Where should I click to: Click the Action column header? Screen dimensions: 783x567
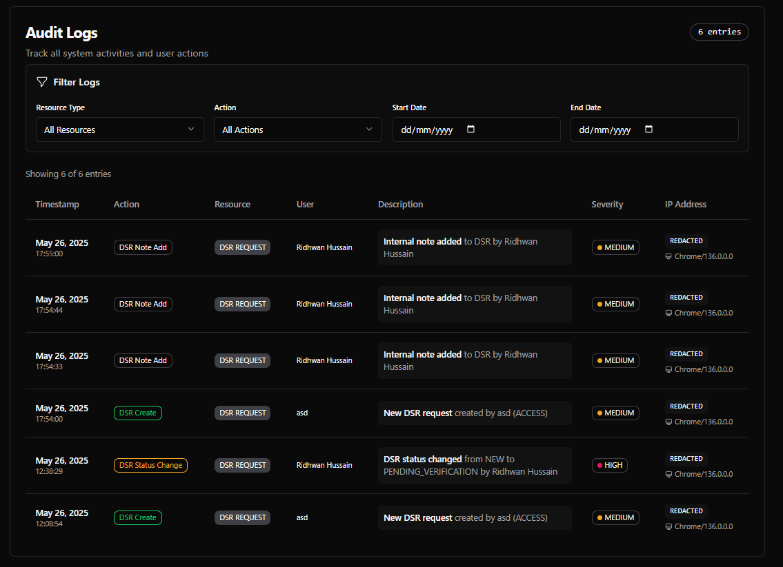click(x=126, y=204)
